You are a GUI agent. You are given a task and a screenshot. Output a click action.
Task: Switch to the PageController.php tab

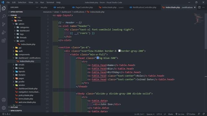(x=83, y=7)
